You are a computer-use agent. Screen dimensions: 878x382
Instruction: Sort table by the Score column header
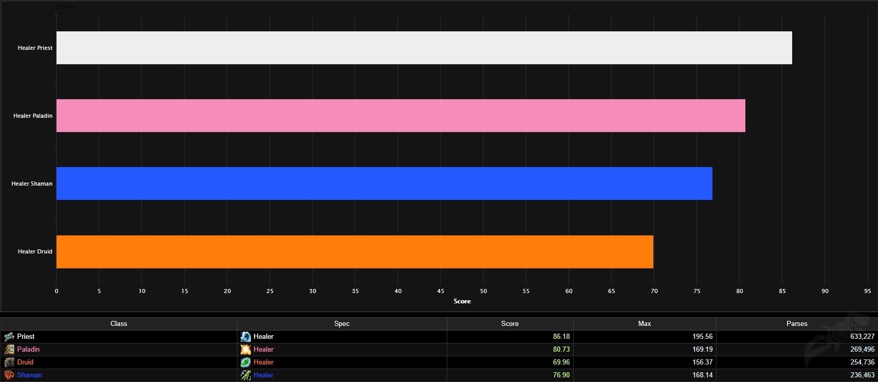(509, 323)
